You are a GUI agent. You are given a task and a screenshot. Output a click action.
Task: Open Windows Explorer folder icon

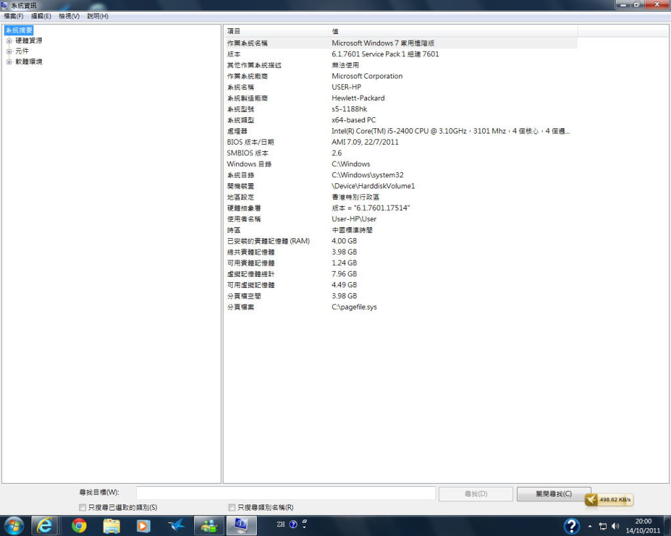pos(111,525)
